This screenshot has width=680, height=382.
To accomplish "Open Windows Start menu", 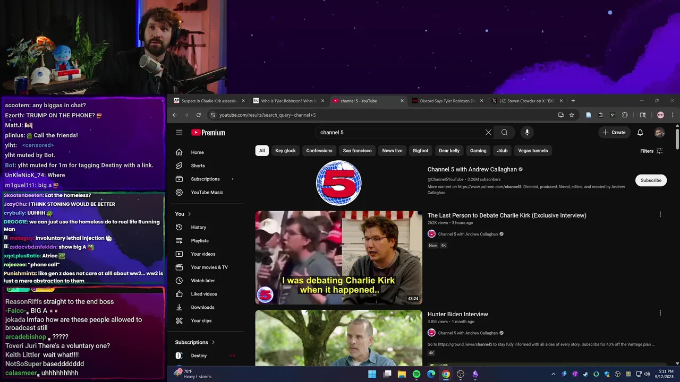I will (372, 374).
